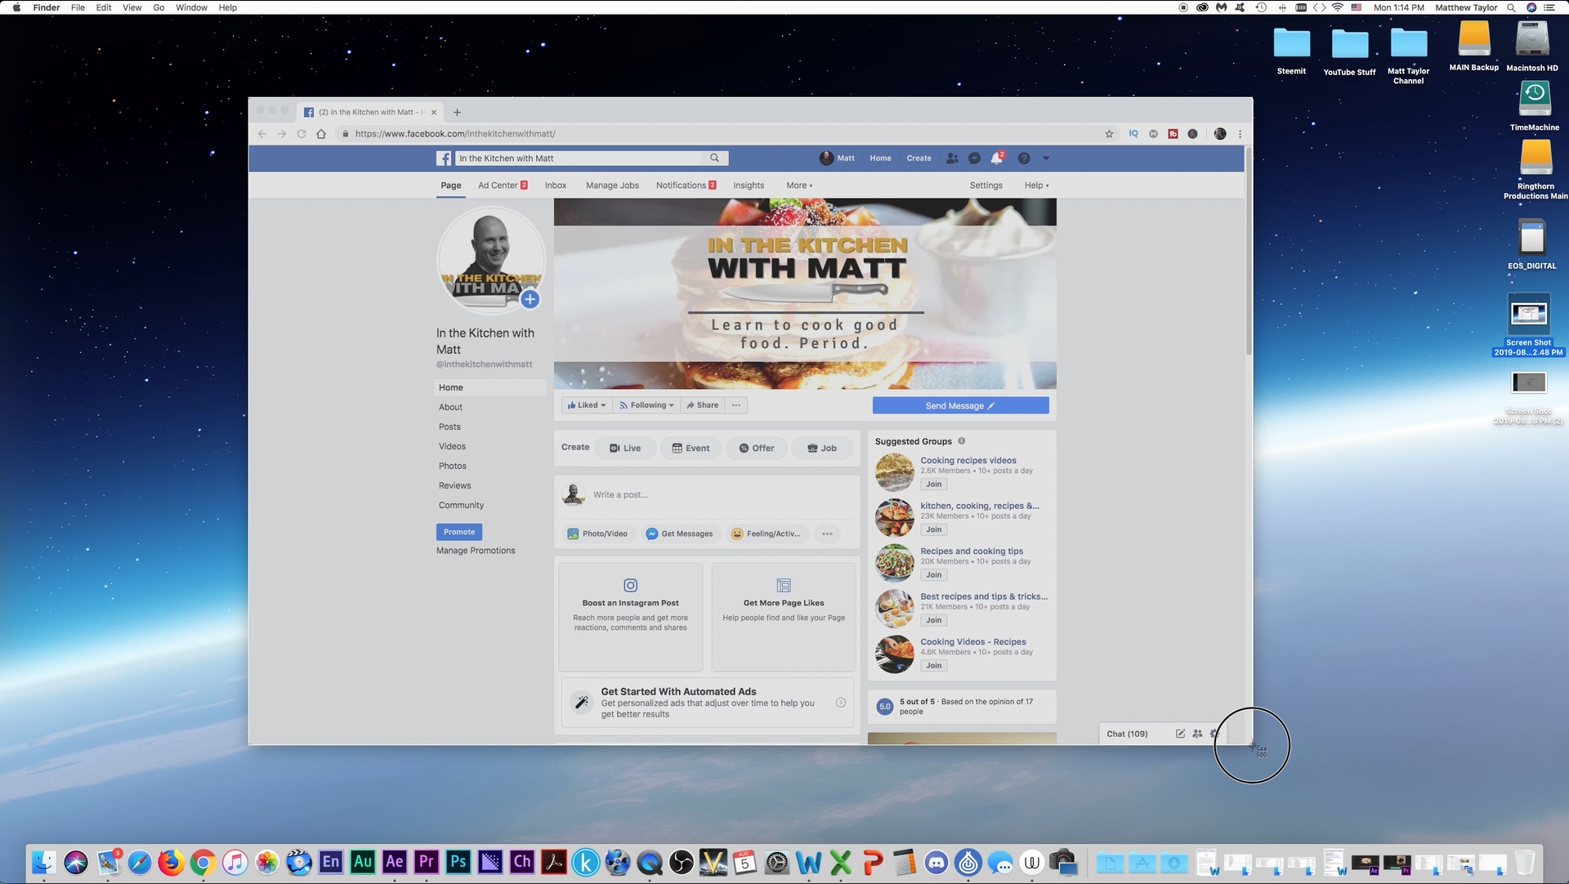Screen dimensions: 1569x884
Task: Expand the More tab dropdown
Action: (x=798, y=185)
